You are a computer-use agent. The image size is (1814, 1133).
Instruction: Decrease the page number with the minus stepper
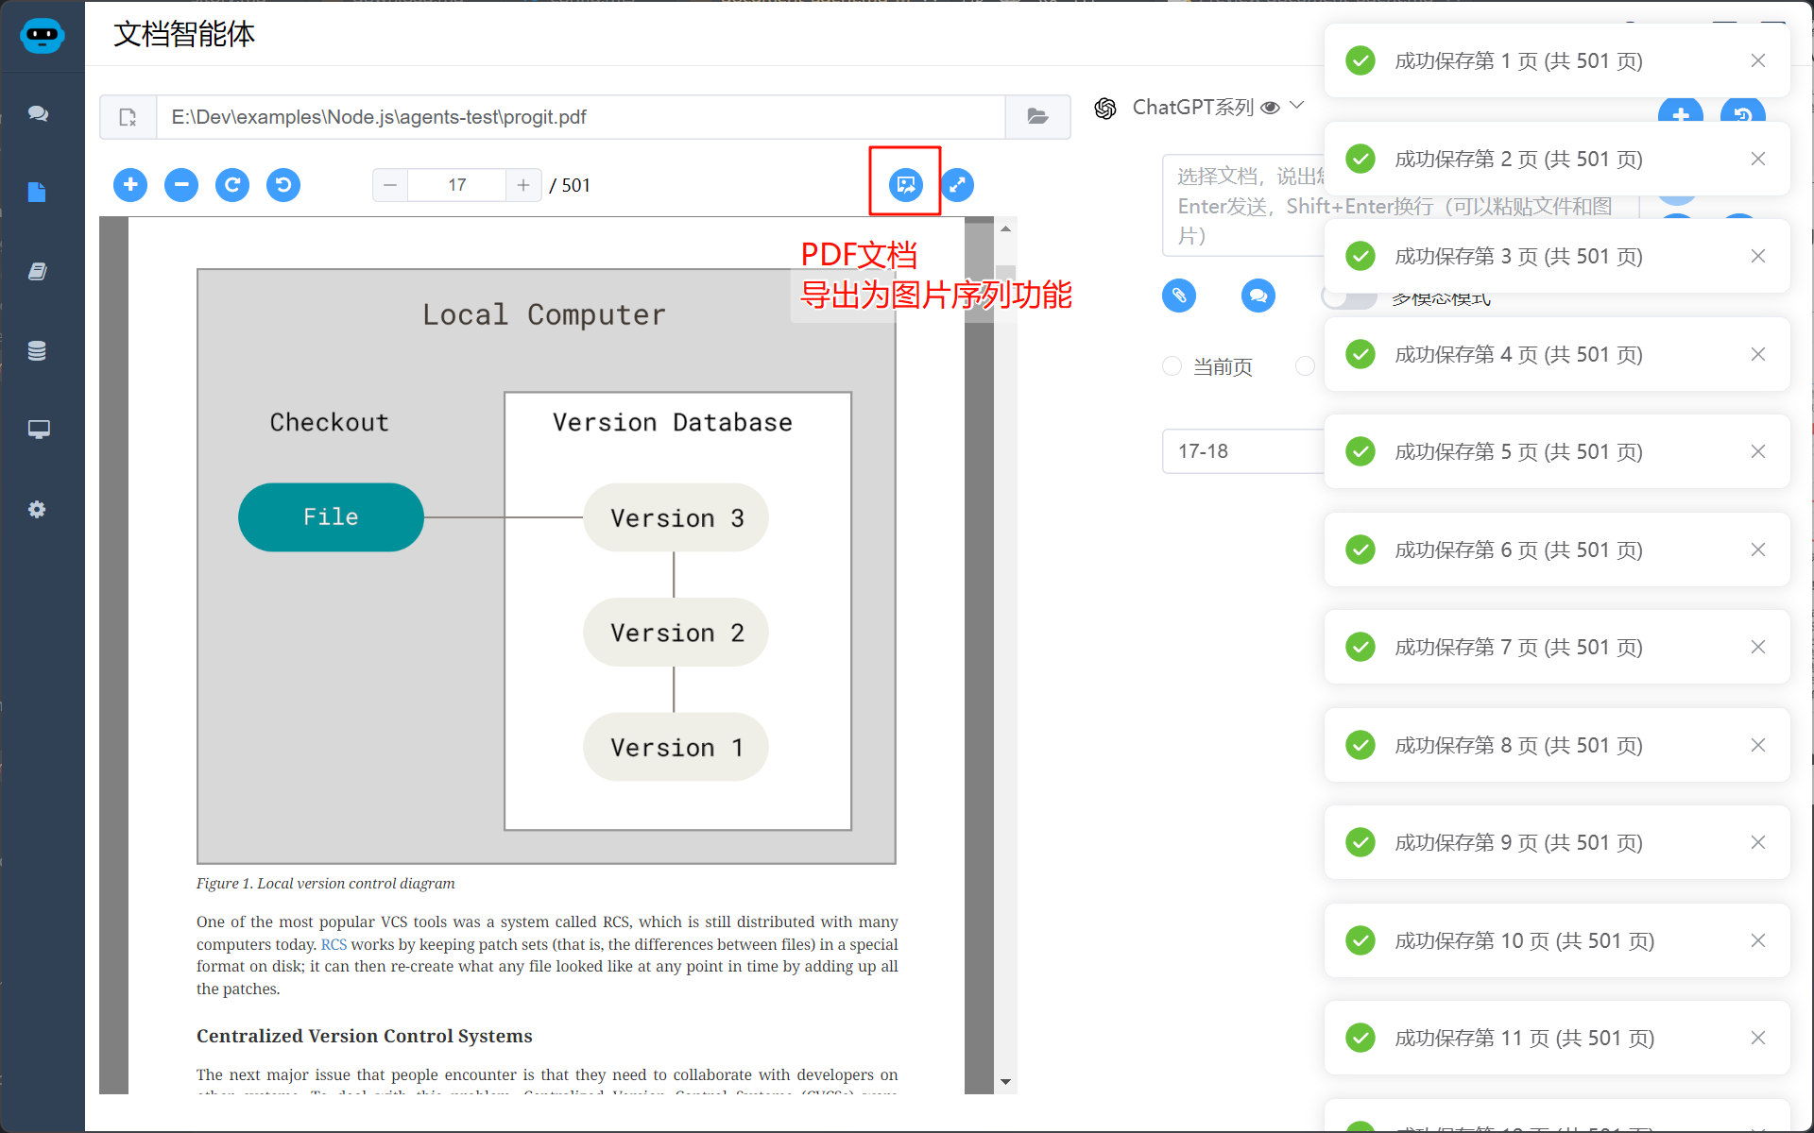click(x=390, y=185)
